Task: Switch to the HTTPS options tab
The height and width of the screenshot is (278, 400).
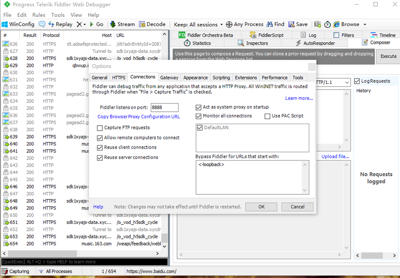Action: pos(119,78)
